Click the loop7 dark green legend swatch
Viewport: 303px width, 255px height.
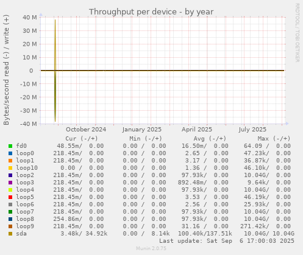coord(10,212)
